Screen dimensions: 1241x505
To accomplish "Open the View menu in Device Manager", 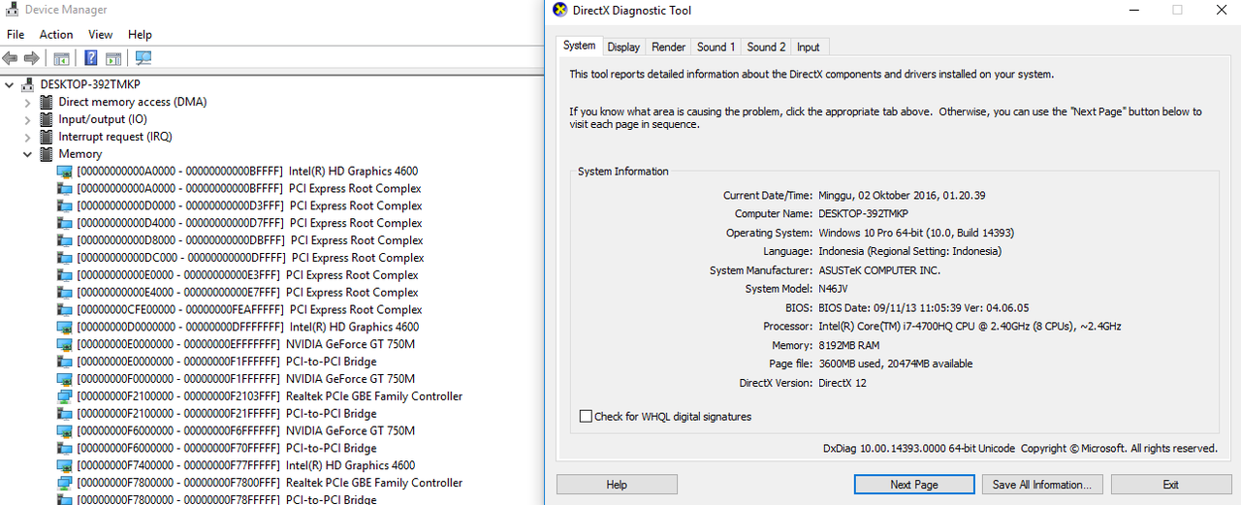I will click(101, 34).
